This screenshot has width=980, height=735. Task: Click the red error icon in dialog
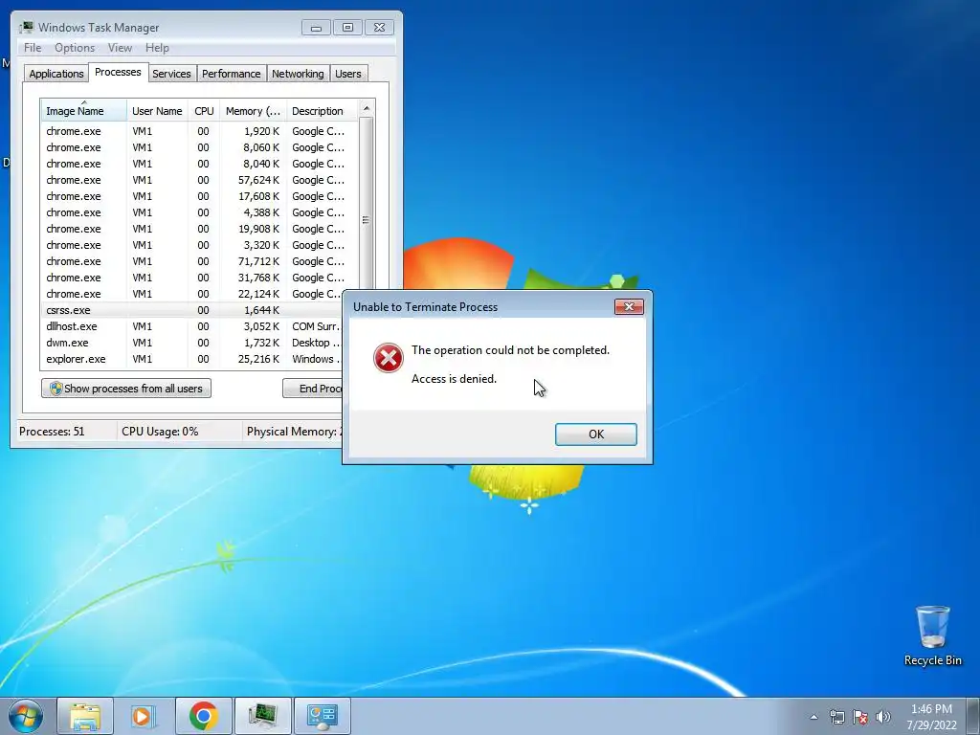pyautogui.click(x=389, y=358)
